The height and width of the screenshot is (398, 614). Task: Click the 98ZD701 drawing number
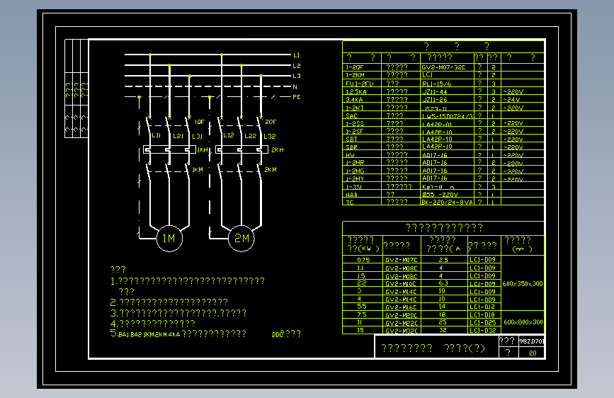click(x=532, y=341)
